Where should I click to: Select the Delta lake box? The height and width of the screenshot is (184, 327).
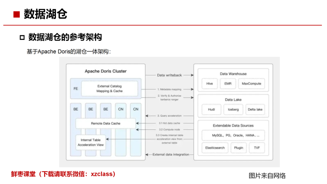click(255, 110)
